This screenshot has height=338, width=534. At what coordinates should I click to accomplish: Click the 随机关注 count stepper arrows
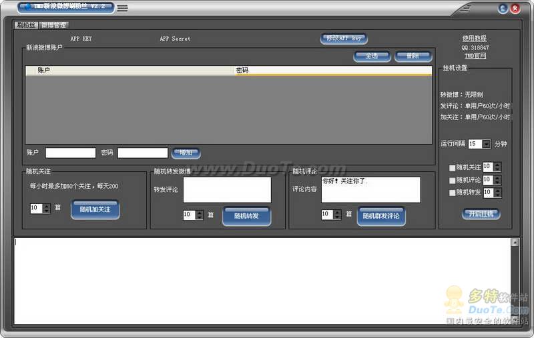click(x=47, y=208)
